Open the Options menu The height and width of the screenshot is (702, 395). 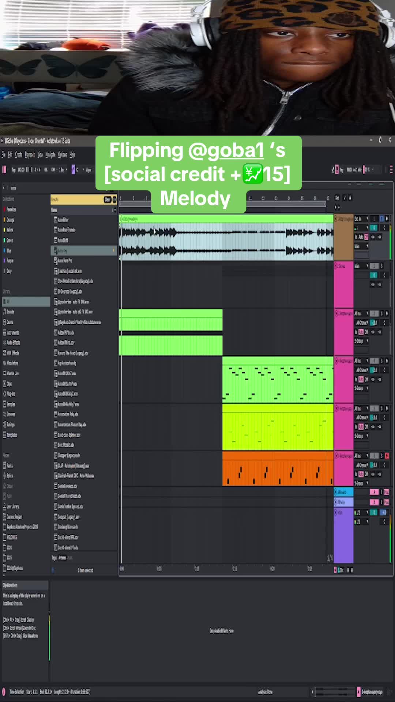(x=63, y=155)
